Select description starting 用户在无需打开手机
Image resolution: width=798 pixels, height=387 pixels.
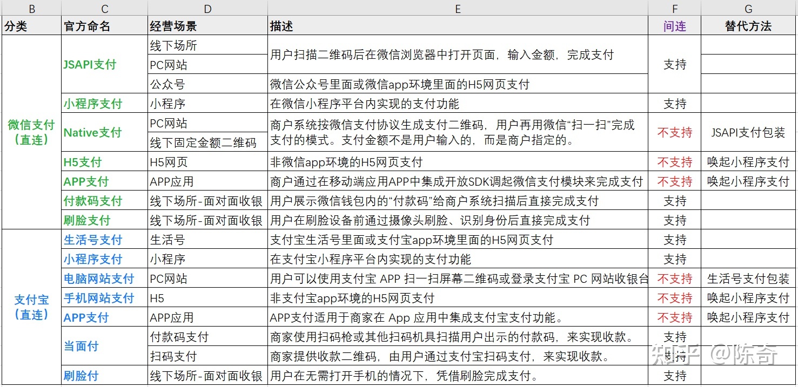[458, 376]
